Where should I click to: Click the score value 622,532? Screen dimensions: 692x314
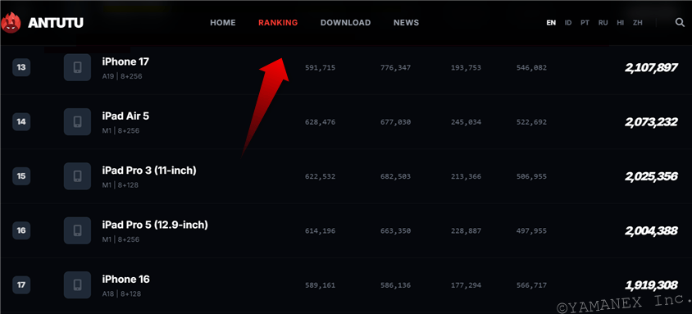[321, 176]
